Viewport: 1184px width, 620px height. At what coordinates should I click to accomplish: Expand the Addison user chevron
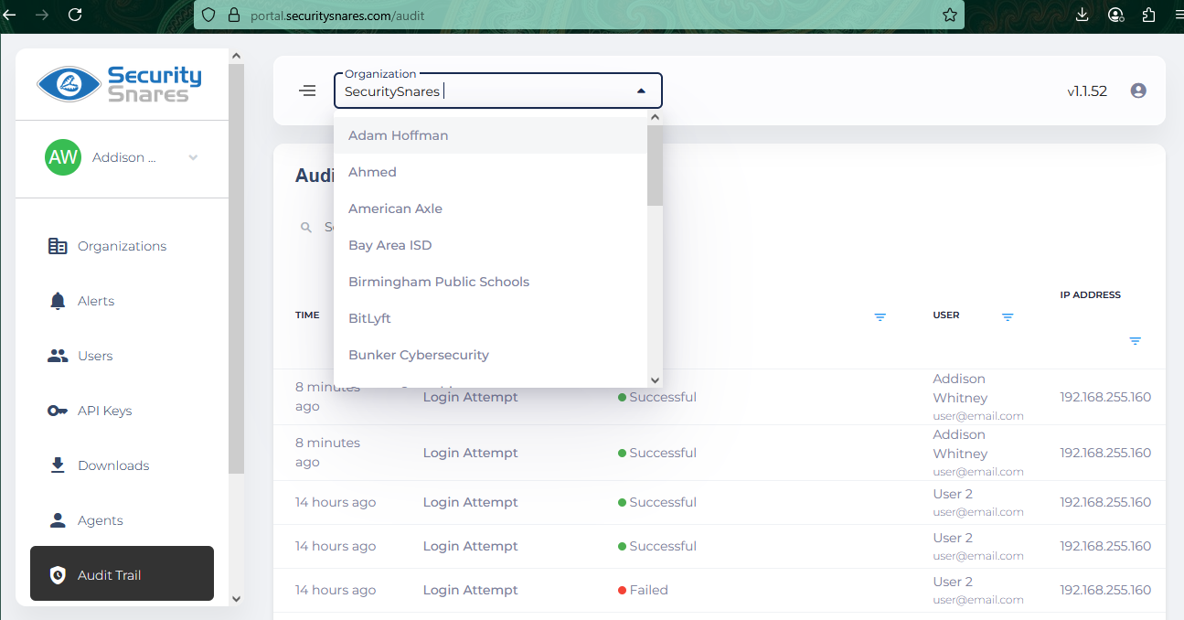193,157
